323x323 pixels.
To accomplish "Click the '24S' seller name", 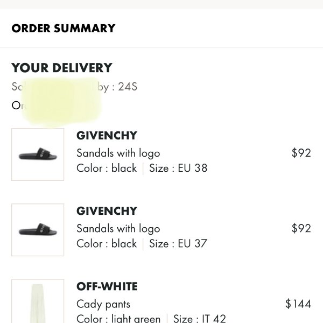I will (x=128, y=86).
